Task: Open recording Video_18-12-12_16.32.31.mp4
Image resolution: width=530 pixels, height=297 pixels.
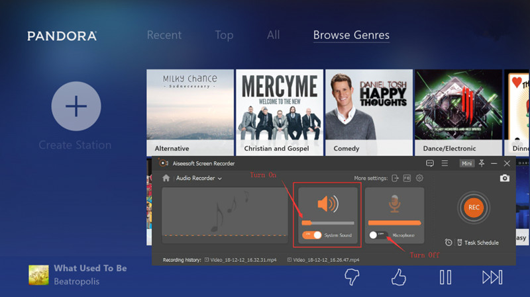Action: pos(240,260)
